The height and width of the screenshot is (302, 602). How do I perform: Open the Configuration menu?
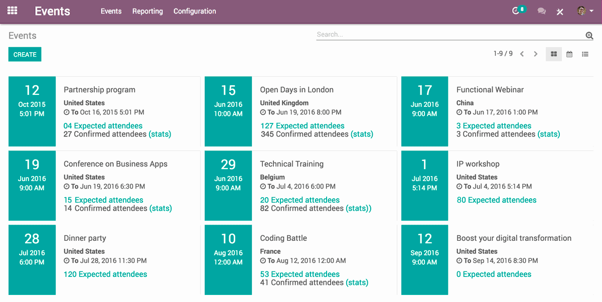click(195, 11)
